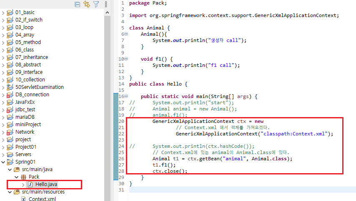
Task: Expand the 06_class project
Action: click(x=3, y=50)
